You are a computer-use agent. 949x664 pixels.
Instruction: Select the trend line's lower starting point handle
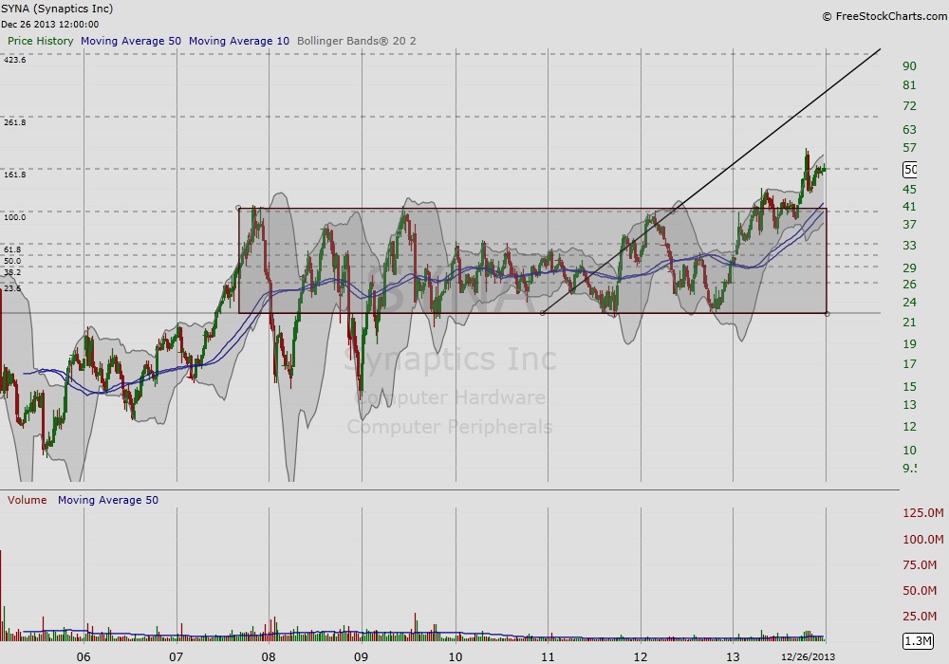point(542,313)
